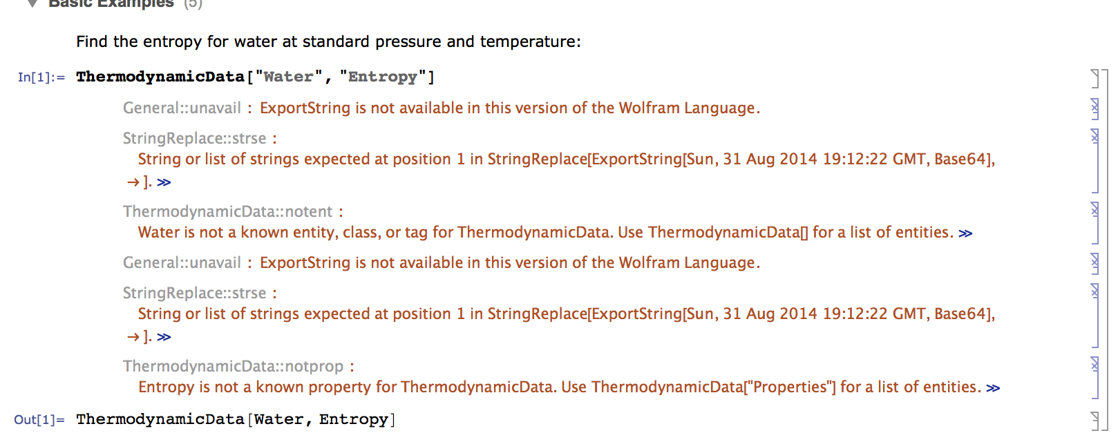
Task: Select the Out[1] output cell bracket
Action: (x=1095, y=420)
